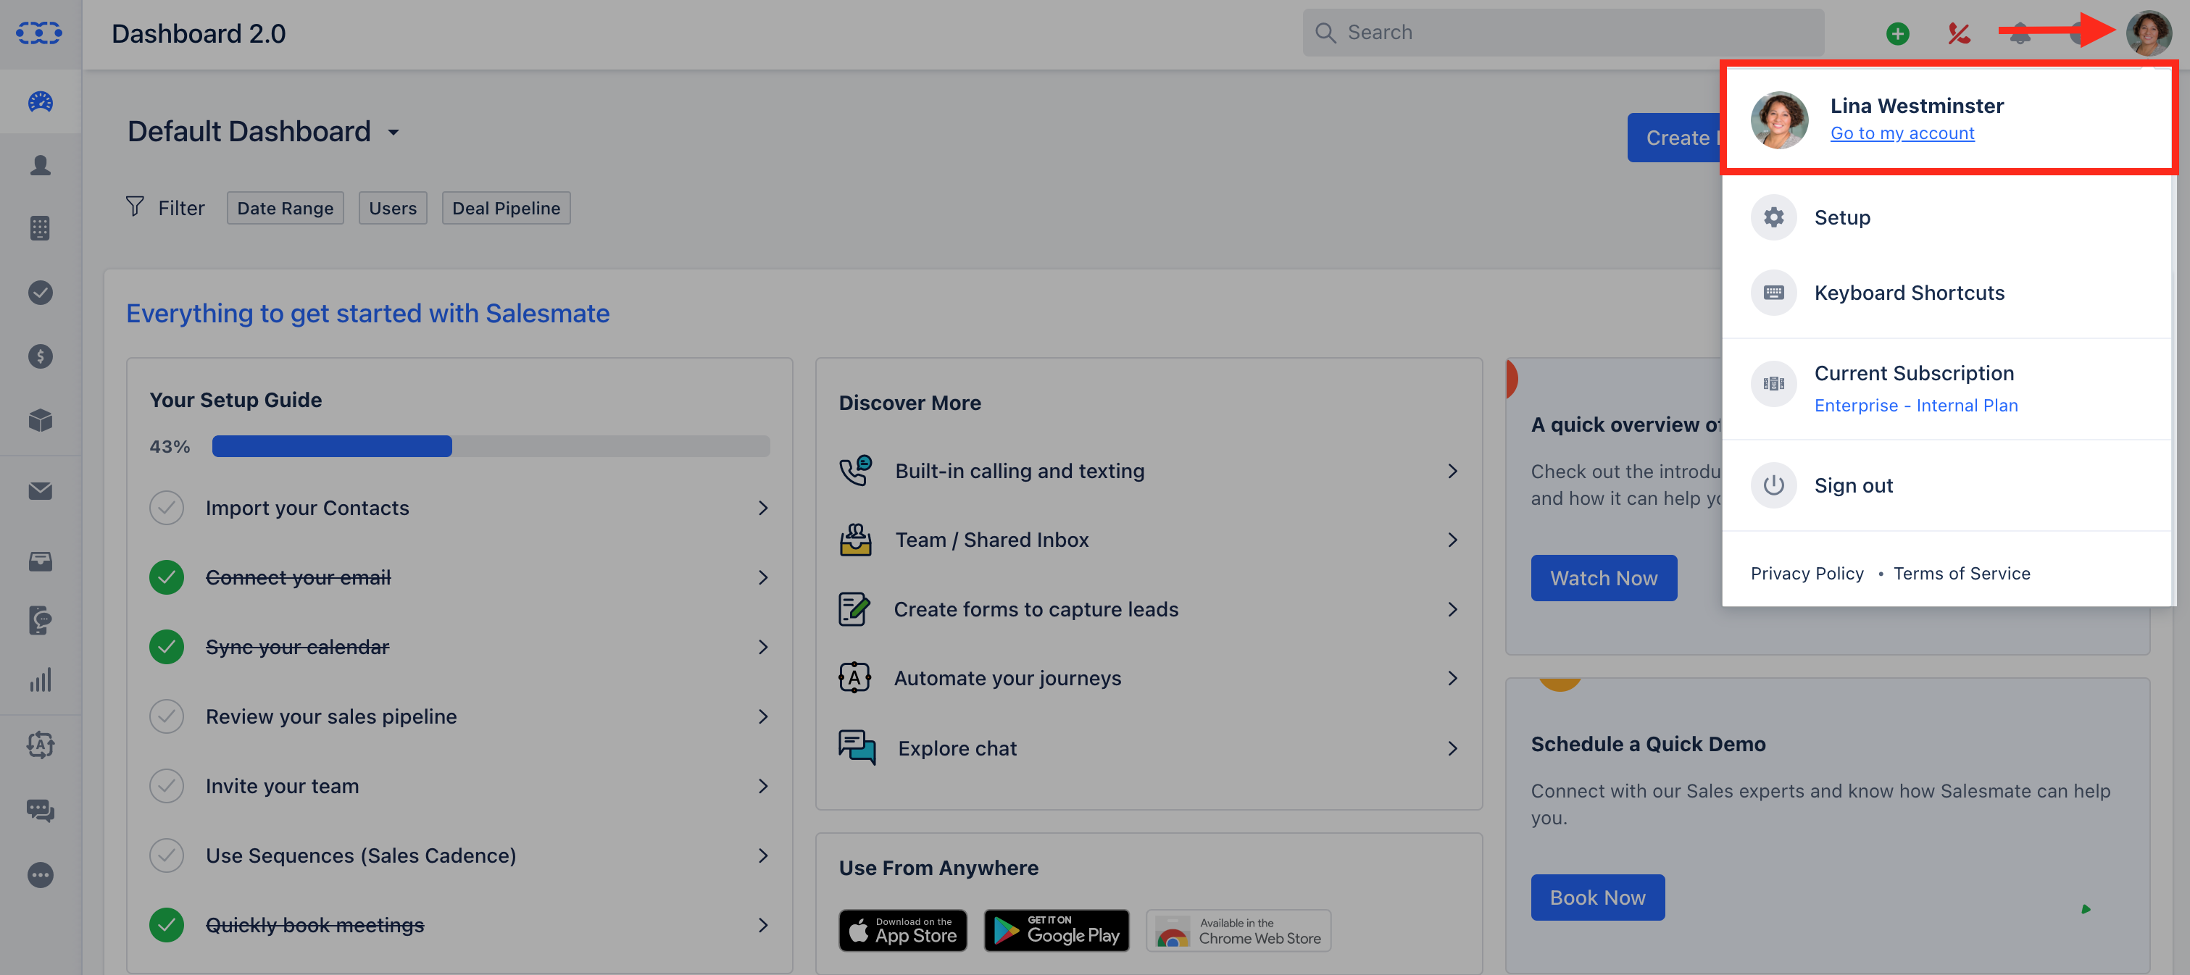
Task: Click Lina Westminster profile photo in menu
Action: click(1779, 120)
